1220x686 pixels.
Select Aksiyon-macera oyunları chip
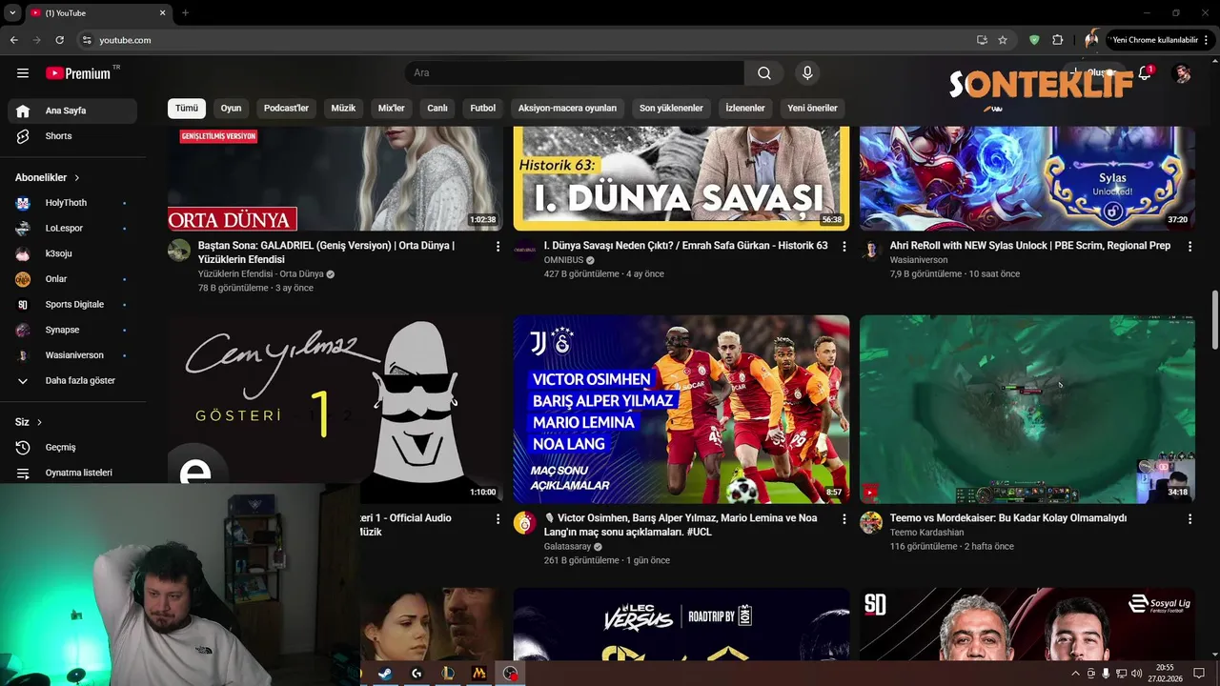click(x=567, y=109)
